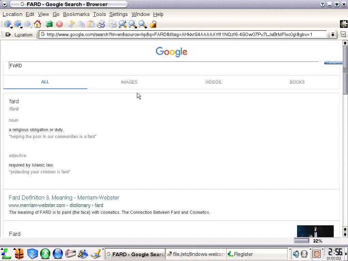Open security padlock icon
This screenshot has width=348, height=261.
point(153,24)
